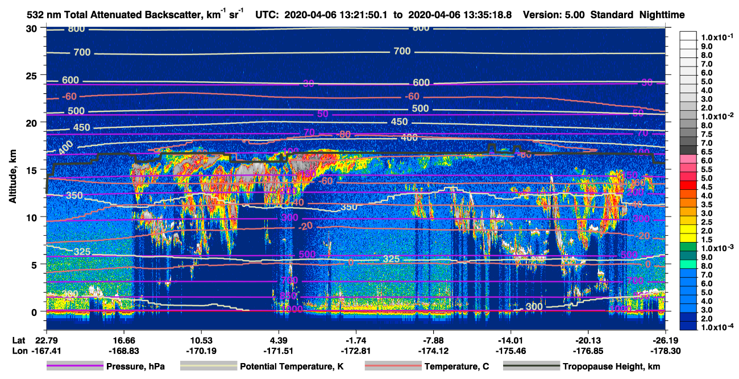This screenshot has width=739, height=379.
Task: Click the 'Lon' row label
Action: 19,351
